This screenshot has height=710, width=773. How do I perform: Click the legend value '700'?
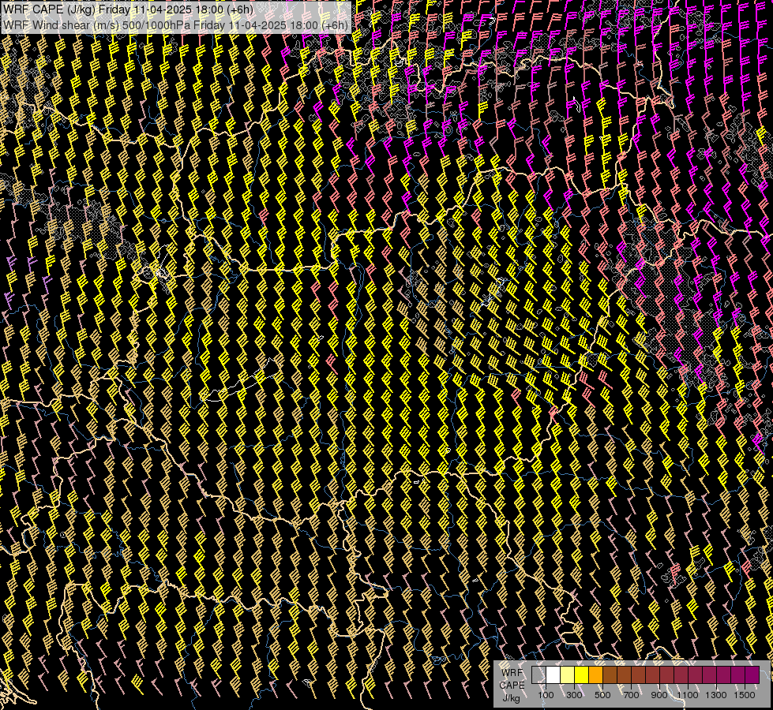tap(631, 695)
